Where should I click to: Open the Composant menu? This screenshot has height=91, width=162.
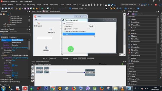tap(54, 5)
